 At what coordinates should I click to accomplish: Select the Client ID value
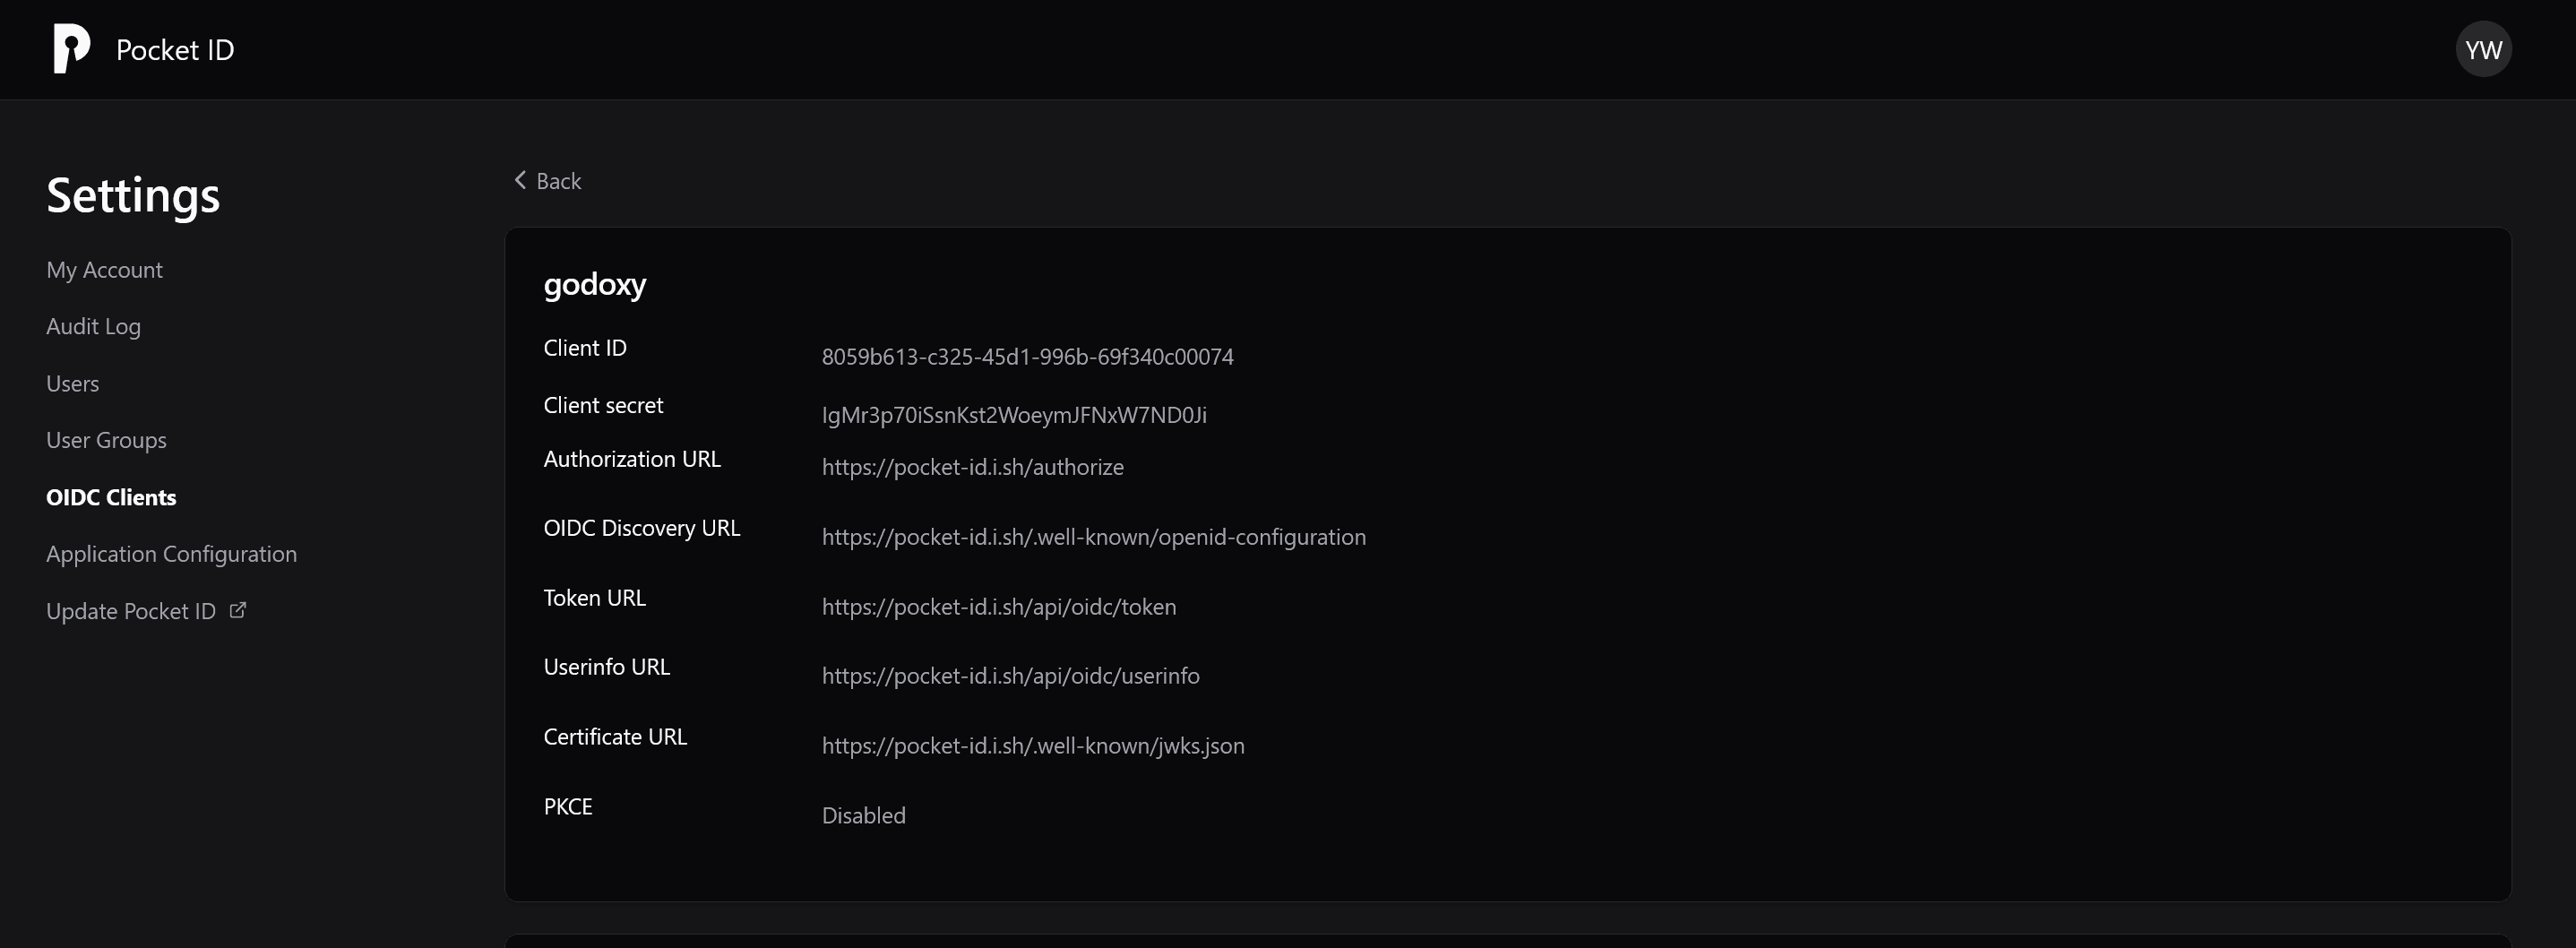tap(1027, 356)
